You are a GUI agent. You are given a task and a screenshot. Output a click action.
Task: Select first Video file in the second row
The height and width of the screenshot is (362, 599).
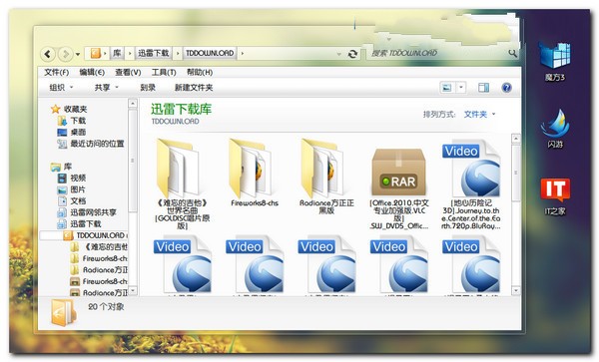point(183,264)
